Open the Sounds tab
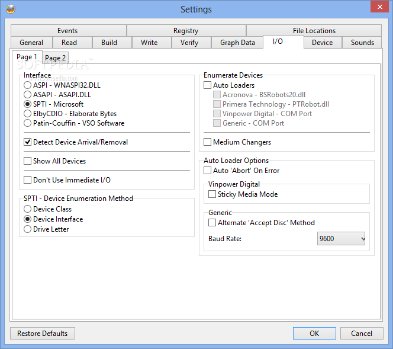Image resolution: width=393 pixels, height=349 pixels. point(362,43)
